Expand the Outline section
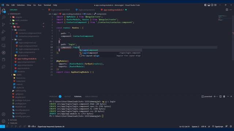 click(13, 120)
